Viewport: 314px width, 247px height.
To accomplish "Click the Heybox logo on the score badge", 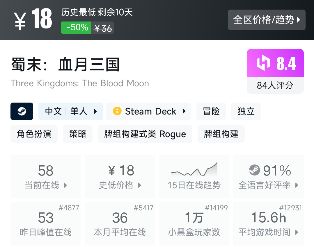I will coord(263,63).
